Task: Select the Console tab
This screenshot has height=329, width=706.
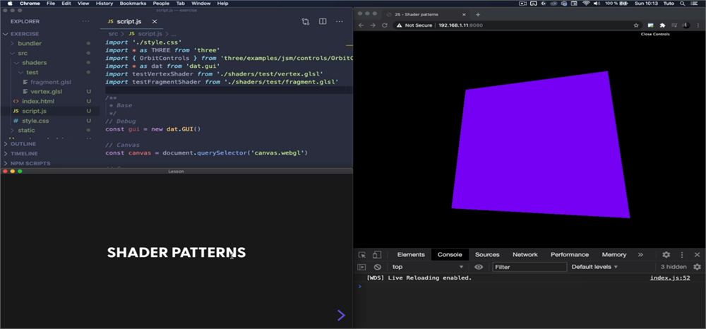Action: 450,255
